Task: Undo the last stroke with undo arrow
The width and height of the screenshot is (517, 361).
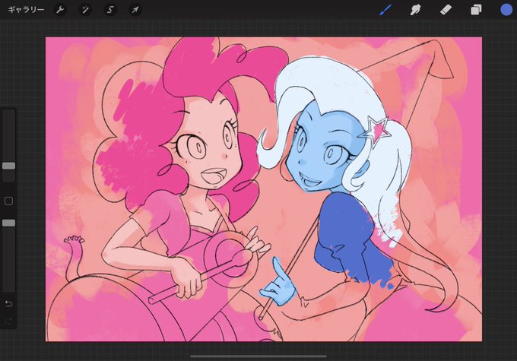Action: [8, 304]
